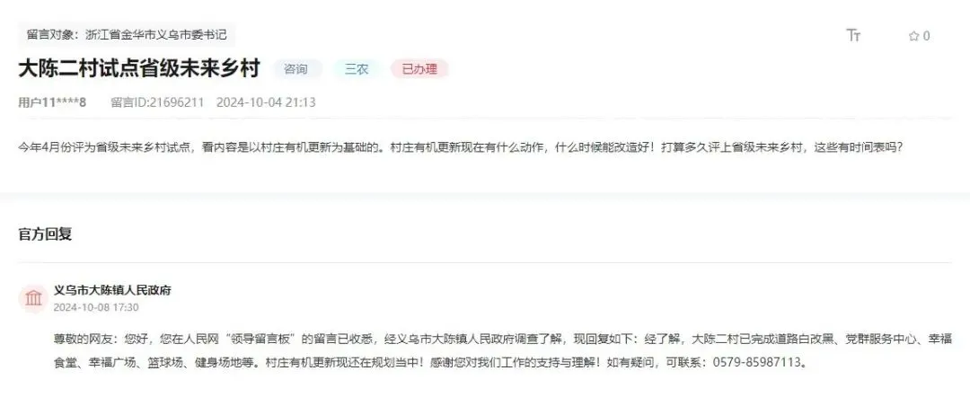Screen dimensions: 970x406
Task: Click the government building avatar icon
Action: [34, 299]
